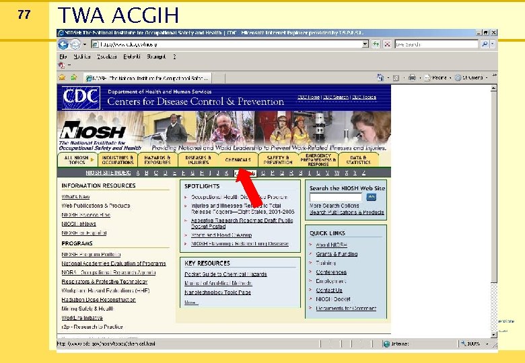Click letter P in the site index
This screenshot has width=525, height=363.
[x=272, y=173]
